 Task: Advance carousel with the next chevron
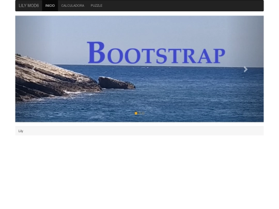point(245,69)
